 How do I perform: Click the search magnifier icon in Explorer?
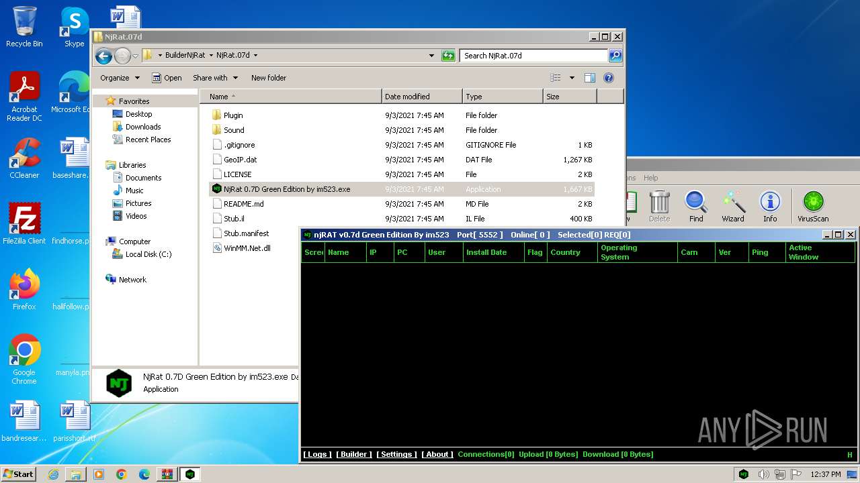(615, 56)
